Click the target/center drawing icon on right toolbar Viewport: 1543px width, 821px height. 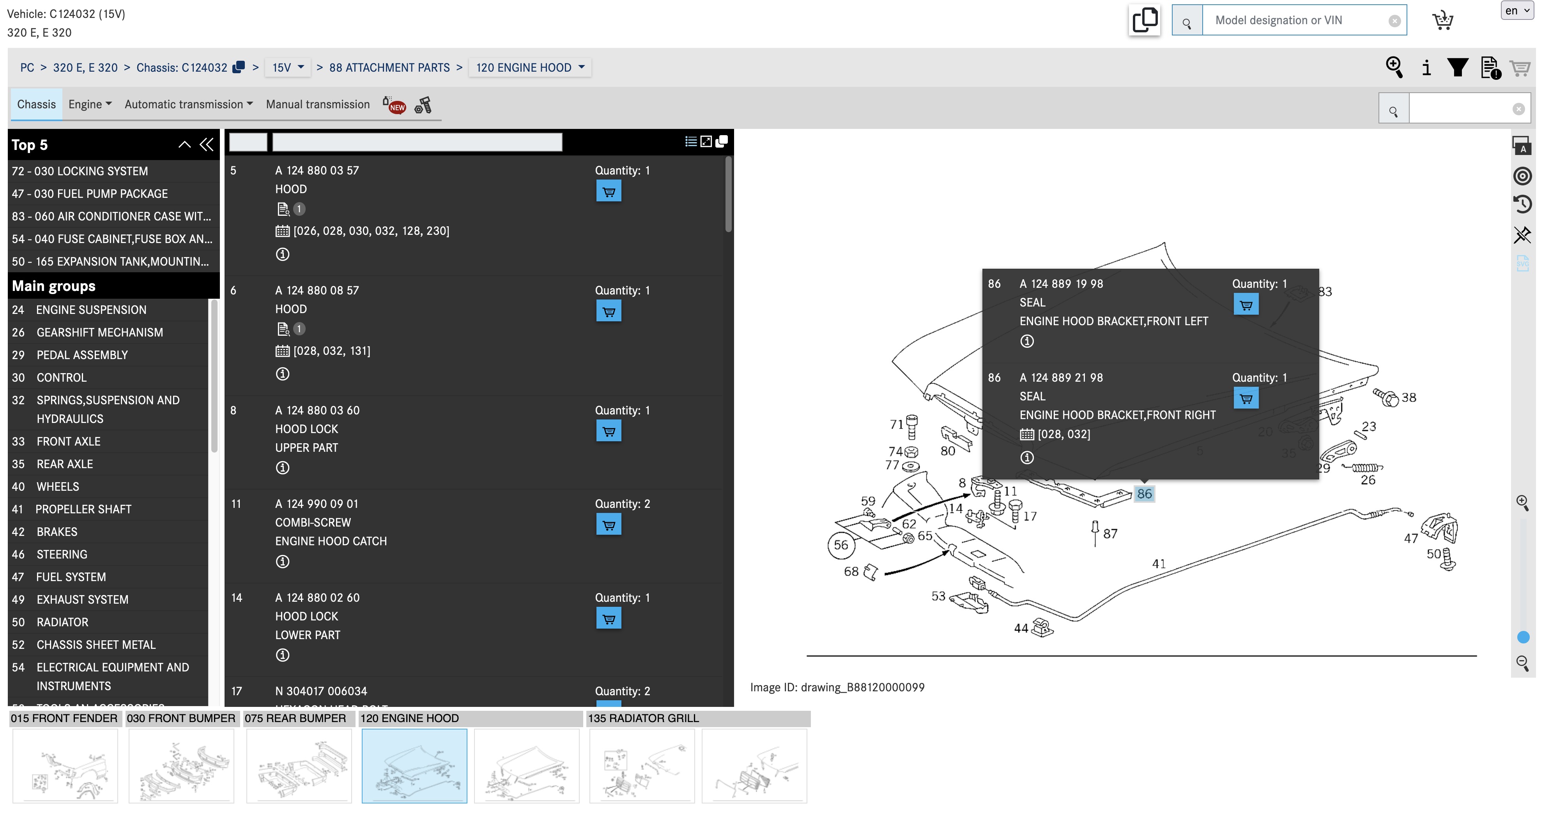(1523, 176)
